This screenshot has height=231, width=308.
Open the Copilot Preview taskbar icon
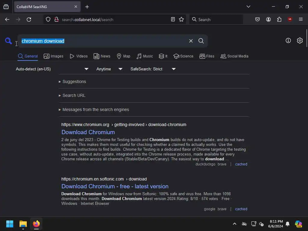(x=298, y=224)
